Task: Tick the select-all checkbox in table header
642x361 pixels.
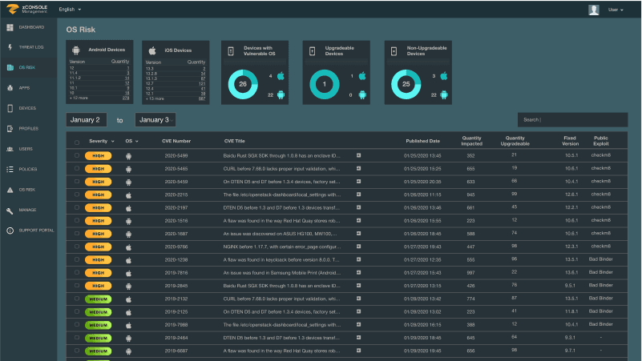Action: pyautogui.click(x=77, y=142)
